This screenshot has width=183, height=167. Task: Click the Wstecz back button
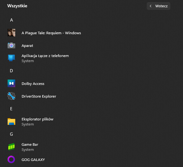(x=158, y=6)
